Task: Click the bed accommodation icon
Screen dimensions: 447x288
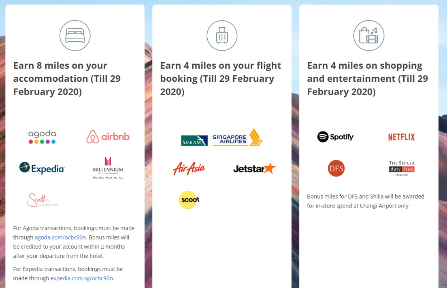Action: (75, 36)
